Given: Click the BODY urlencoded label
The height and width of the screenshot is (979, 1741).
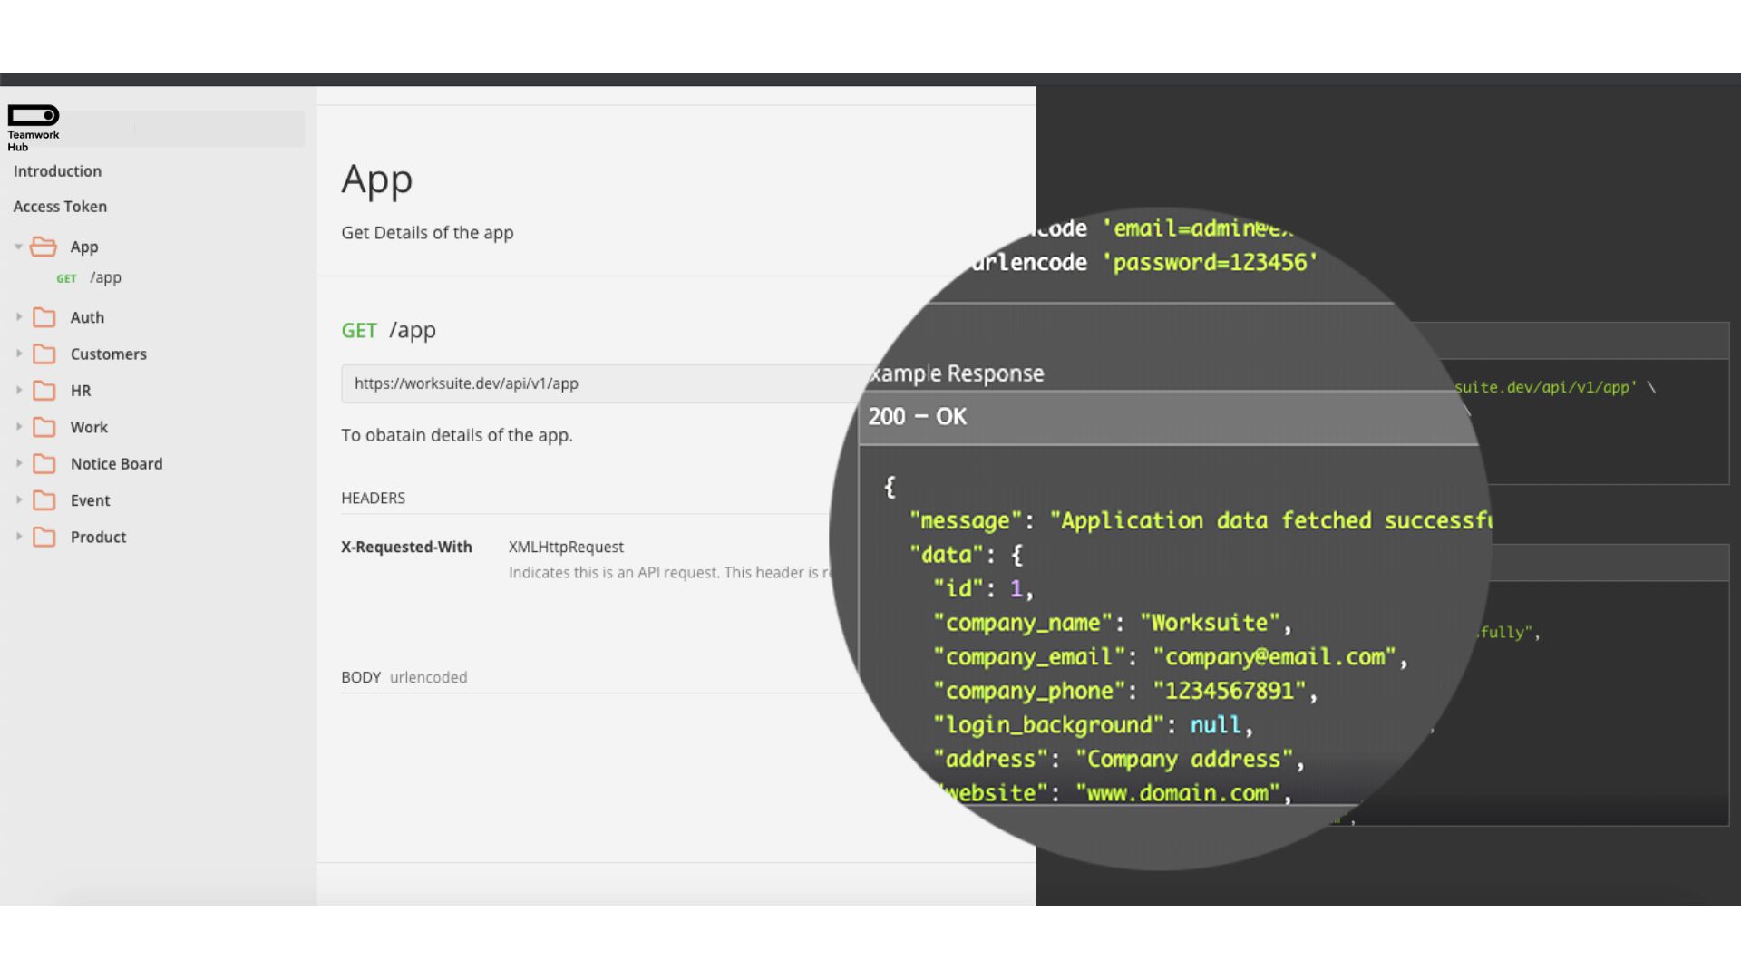Looking at the screenshot, I should pos(402,676).
